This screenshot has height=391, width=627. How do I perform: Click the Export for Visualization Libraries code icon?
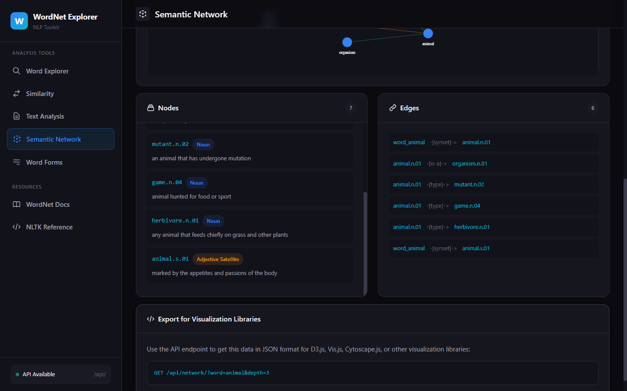click(151, 318)
